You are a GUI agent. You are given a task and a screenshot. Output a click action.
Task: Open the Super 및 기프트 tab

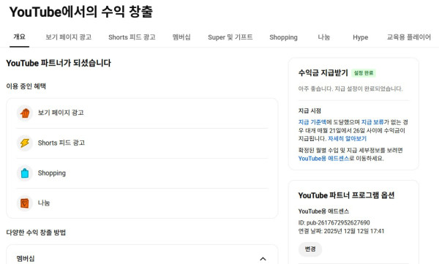(x=230, y=37)
